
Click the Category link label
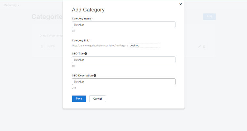tap(80, 40)
